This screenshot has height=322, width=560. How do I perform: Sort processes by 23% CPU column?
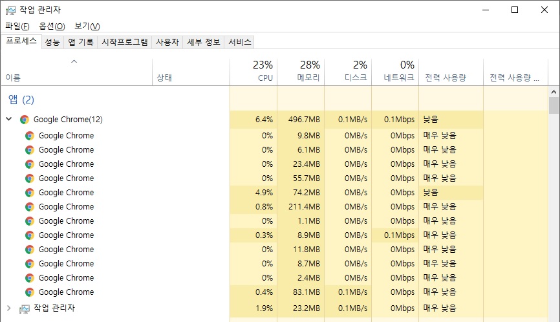253,71
